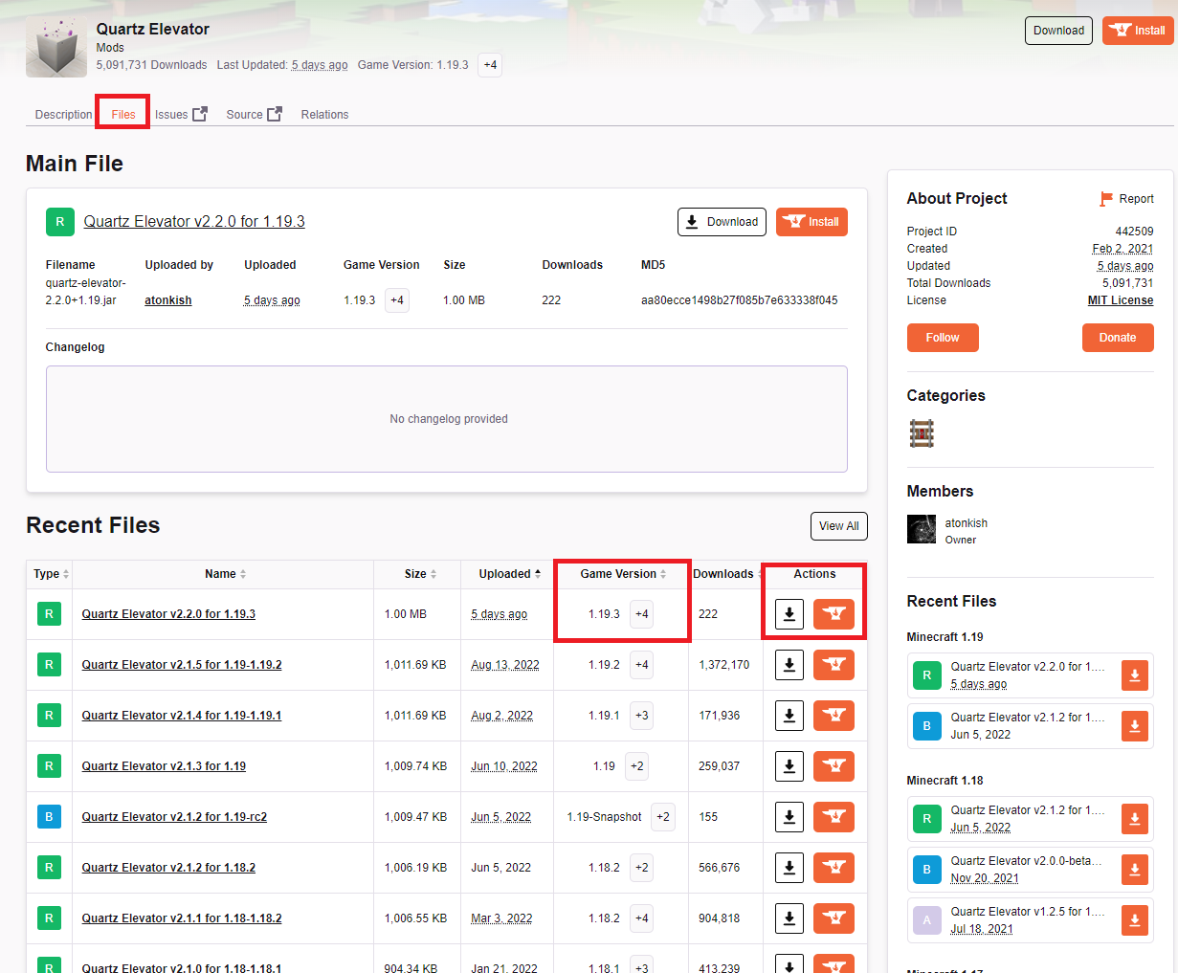Sidebar download icon for v2.1.2 under Minecraft 1.18
This screenshot has width=1178, height=973.
point(1134,819)
